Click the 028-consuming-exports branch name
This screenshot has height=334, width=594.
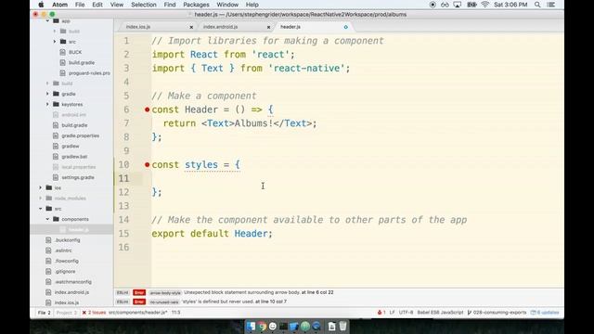[x=499, y=313]
